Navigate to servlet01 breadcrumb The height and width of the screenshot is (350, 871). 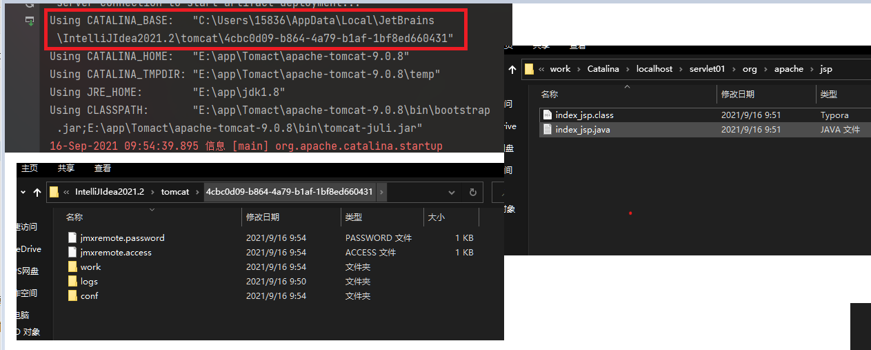click(708, 69)
